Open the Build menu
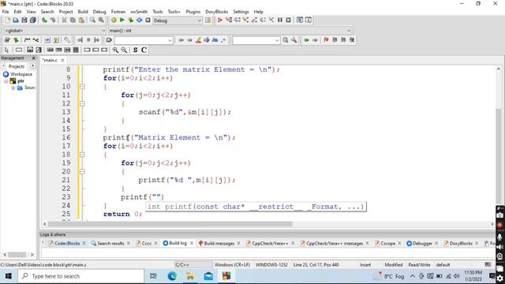 83,12
